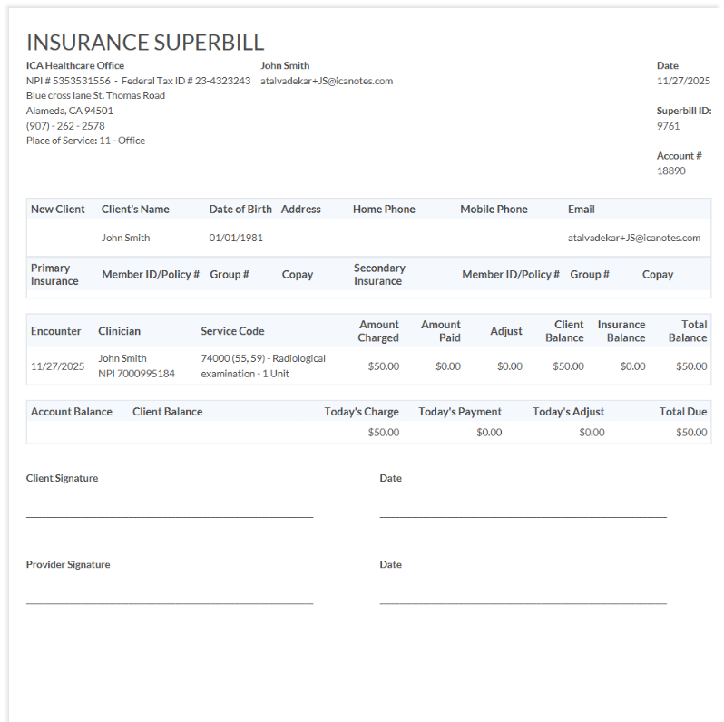Click the Insurance Superbill title heading

pyautogui.click(x=145, y=42)
